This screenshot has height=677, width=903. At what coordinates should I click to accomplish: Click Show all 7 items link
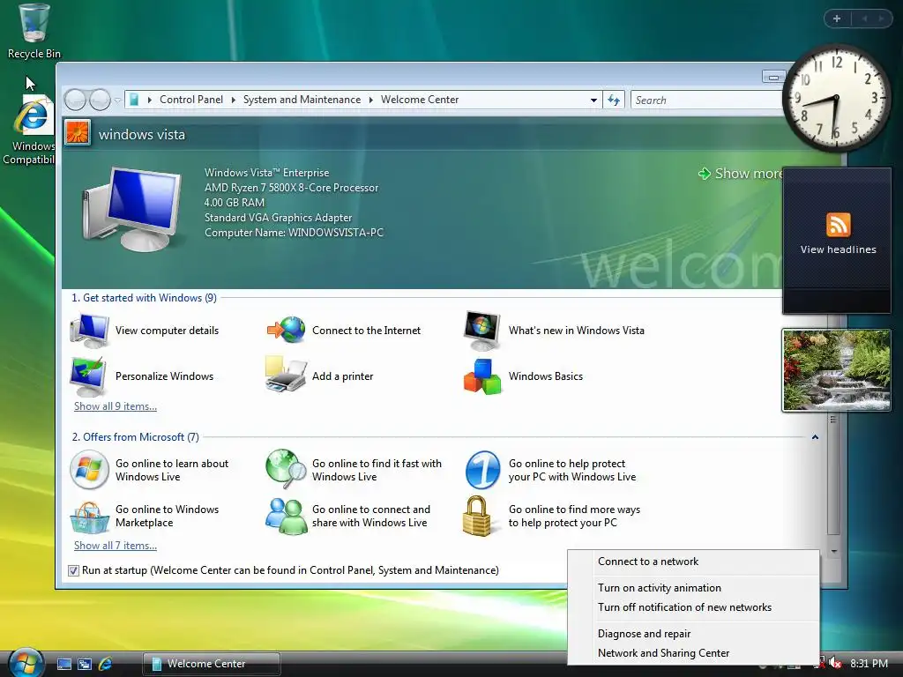point(116,546)
